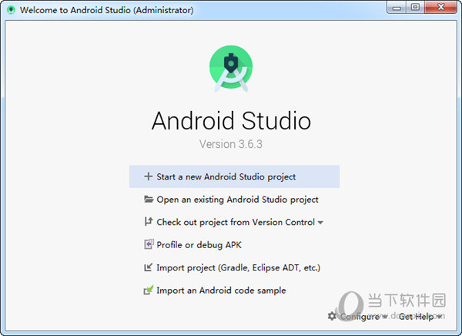Click the Import project arrow icon

[148, 267]
